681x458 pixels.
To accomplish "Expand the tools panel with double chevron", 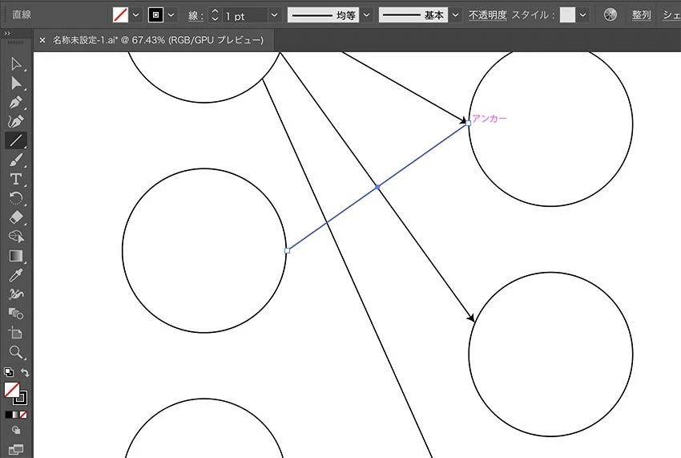I will [x=7, y=33].
